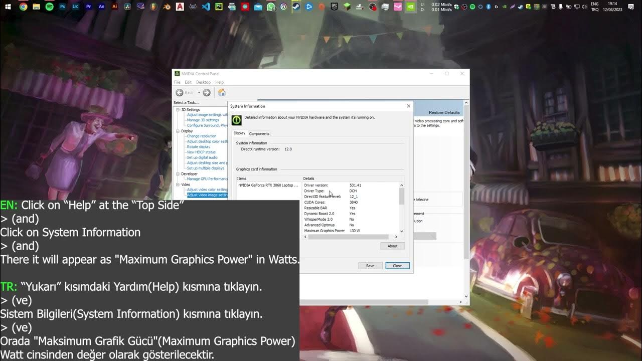Screen dimensions: 642x361
Task: Click the Home icon in NVIDIA Control Panel toolbar
Action: coord(222,92)
